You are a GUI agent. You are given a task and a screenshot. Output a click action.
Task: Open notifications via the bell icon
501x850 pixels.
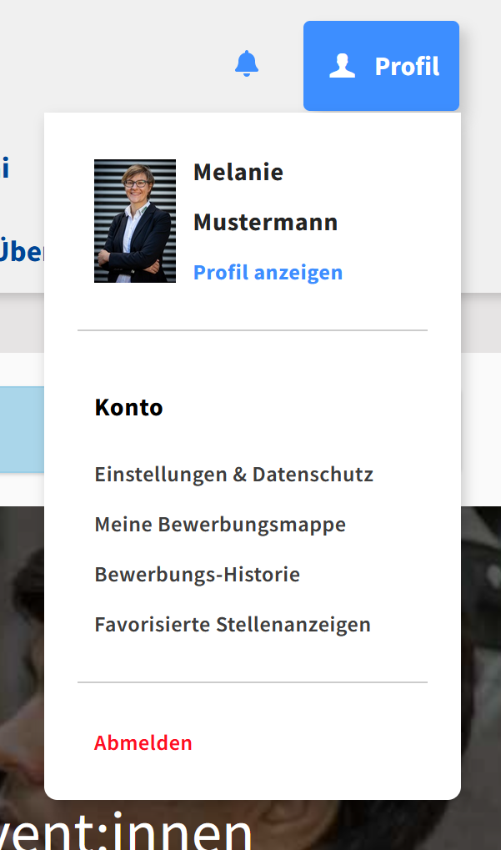[x=247, y=64]
